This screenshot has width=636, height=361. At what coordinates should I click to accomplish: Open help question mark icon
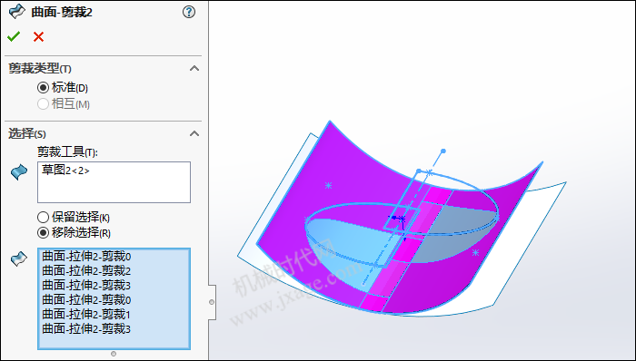tap(189, 12)
